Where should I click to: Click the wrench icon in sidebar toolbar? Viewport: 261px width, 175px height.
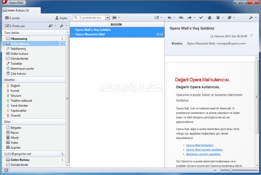tap(62, 26)
